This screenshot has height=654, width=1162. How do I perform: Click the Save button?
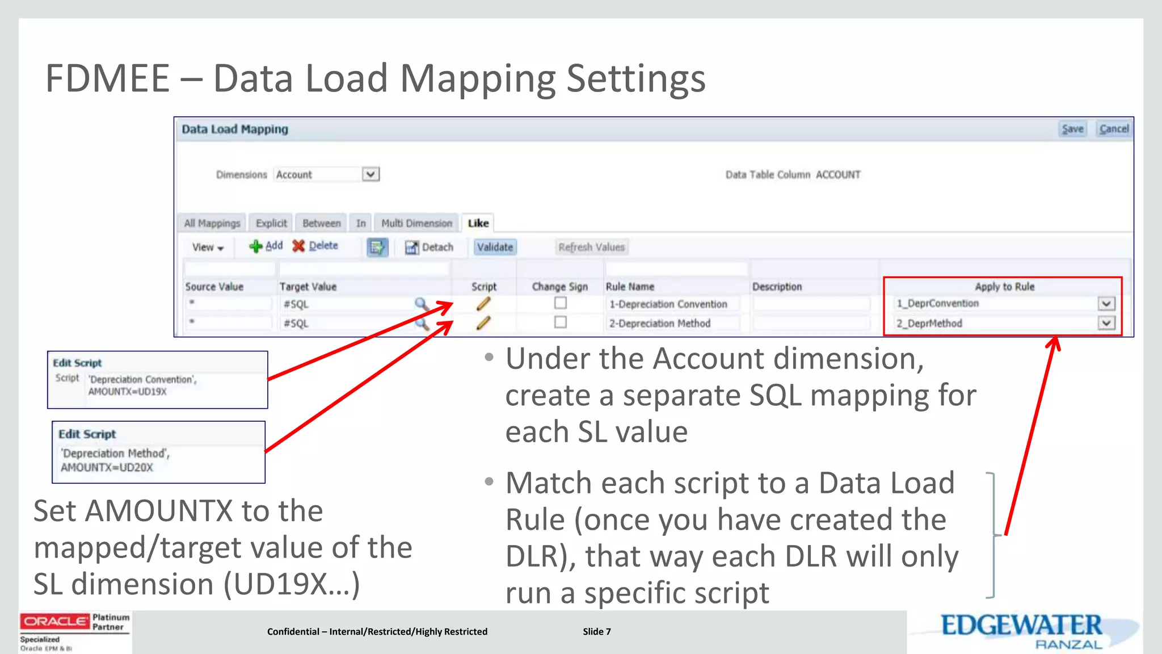1072,129
